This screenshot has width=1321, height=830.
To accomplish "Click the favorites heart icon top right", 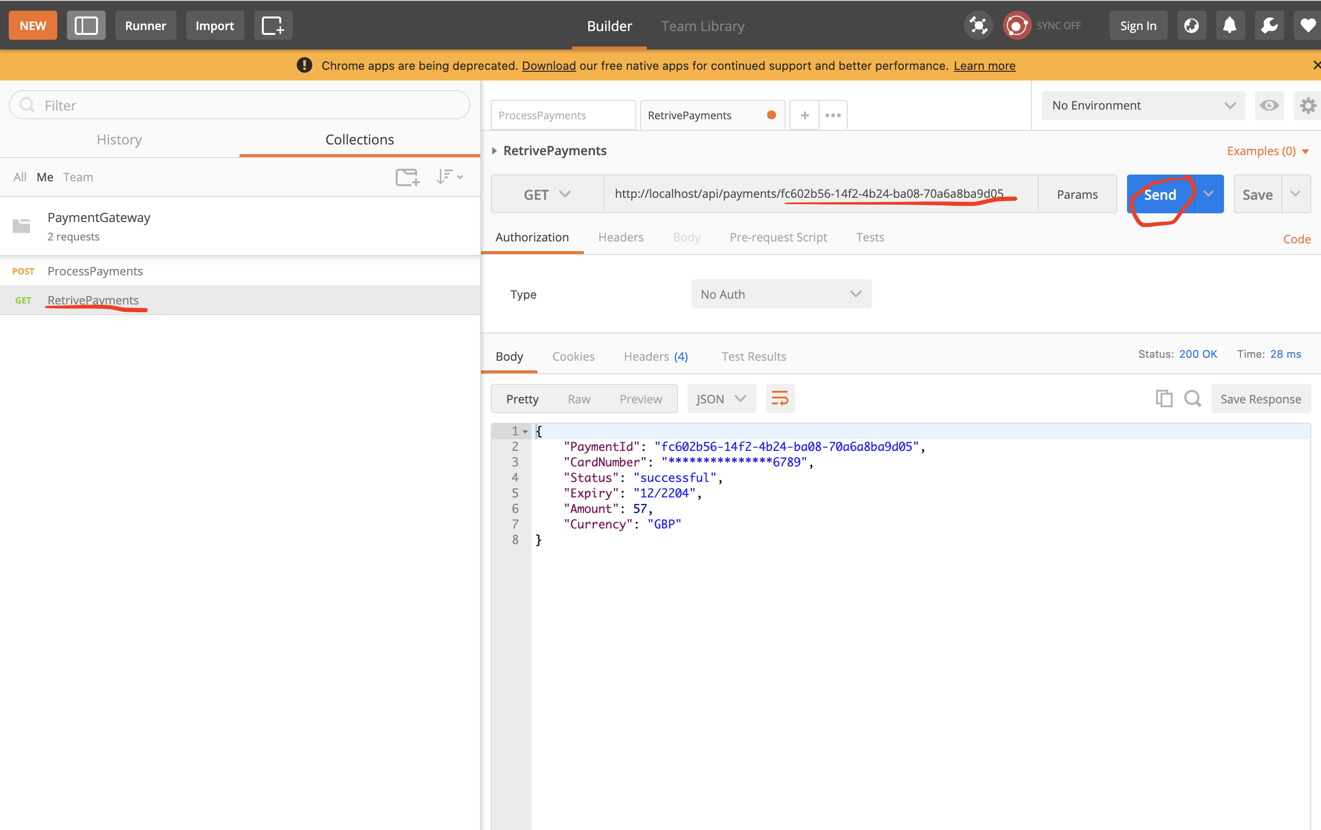I will (1309, 25).
